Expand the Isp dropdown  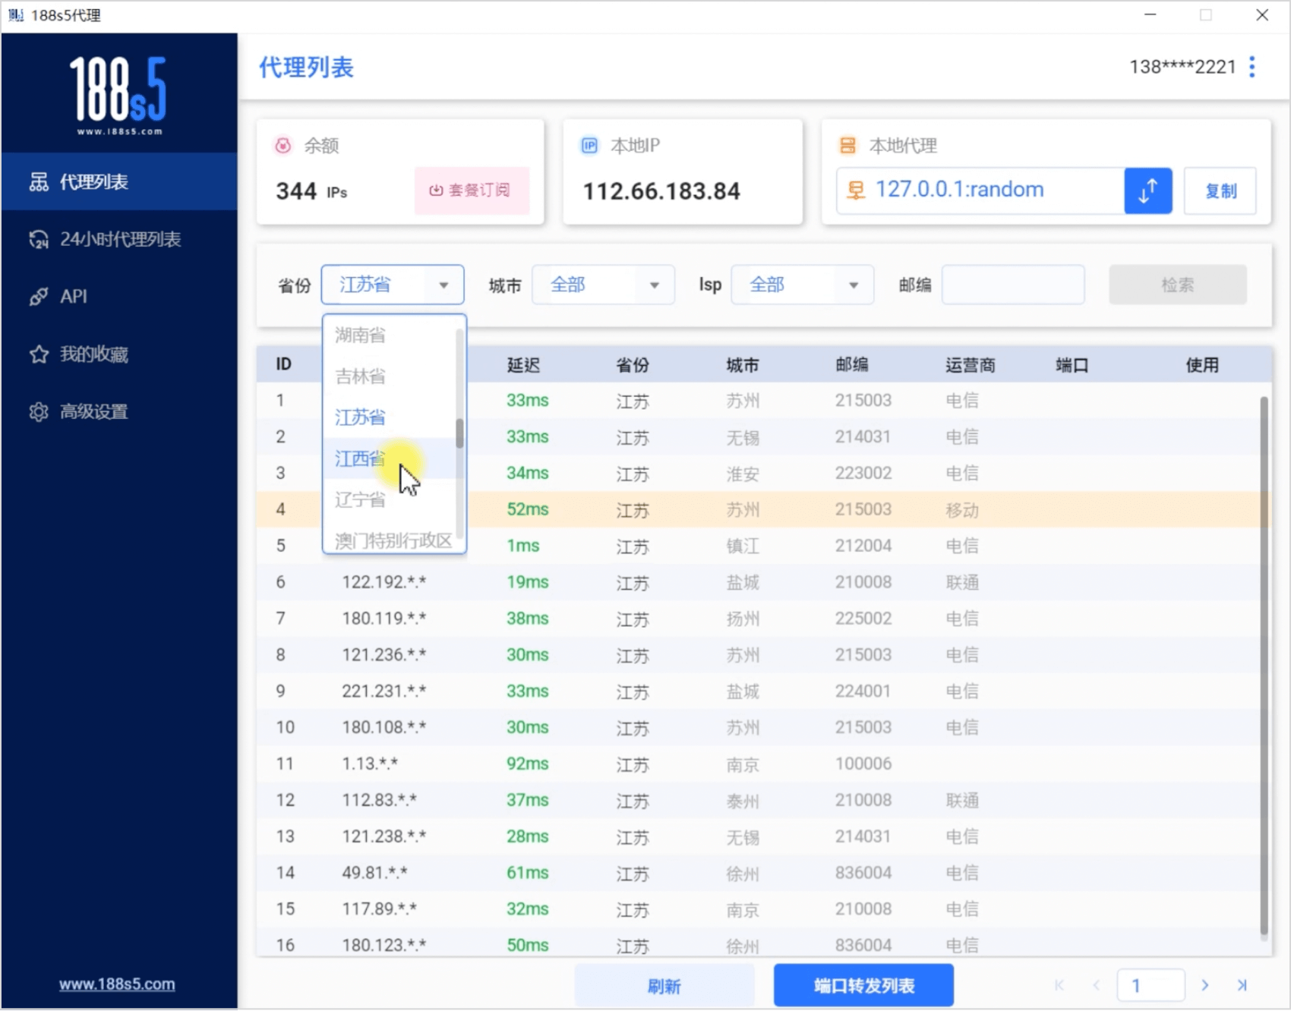pos(802,285)
